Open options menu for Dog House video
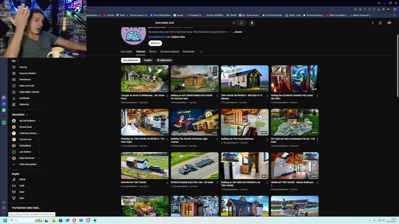 click(217, 96)
